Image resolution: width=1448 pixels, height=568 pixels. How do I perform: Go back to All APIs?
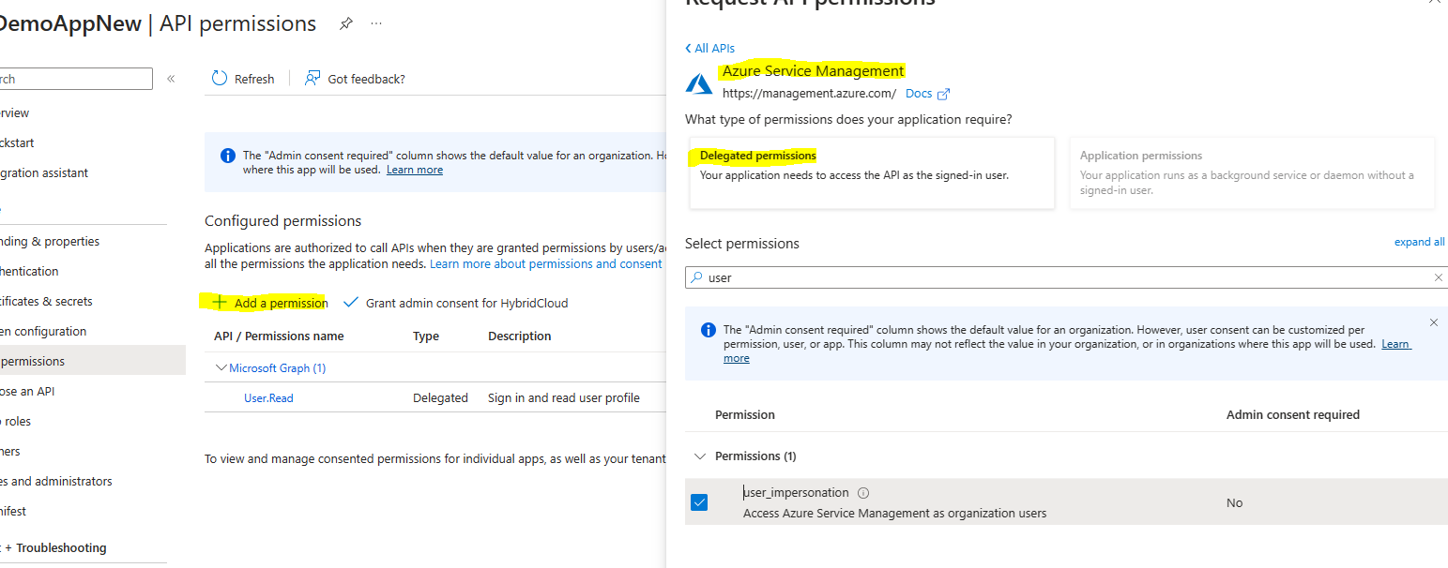(709, 48)
